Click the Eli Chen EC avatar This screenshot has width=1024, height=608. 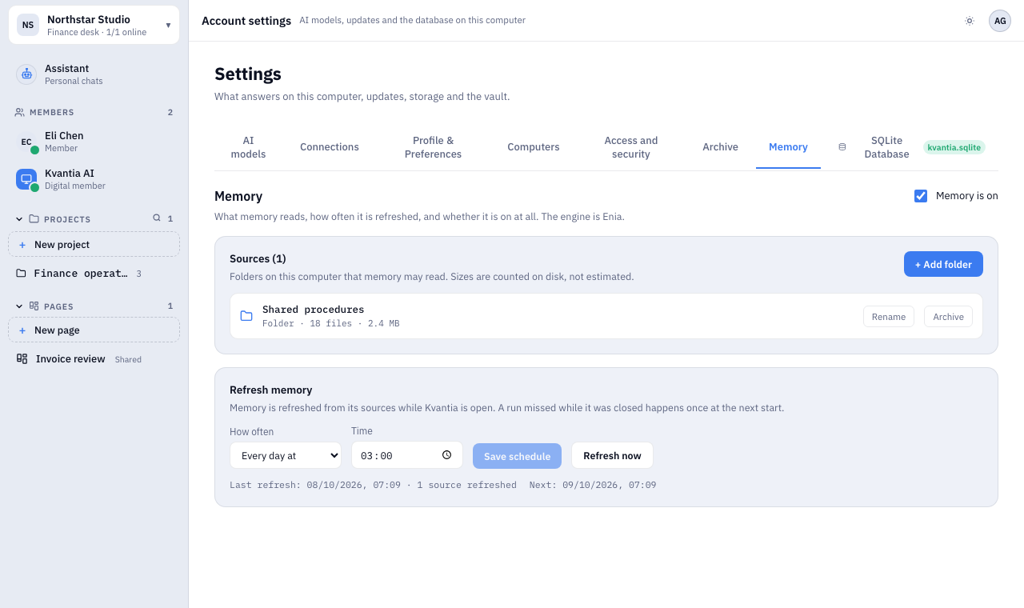(26, 142)
